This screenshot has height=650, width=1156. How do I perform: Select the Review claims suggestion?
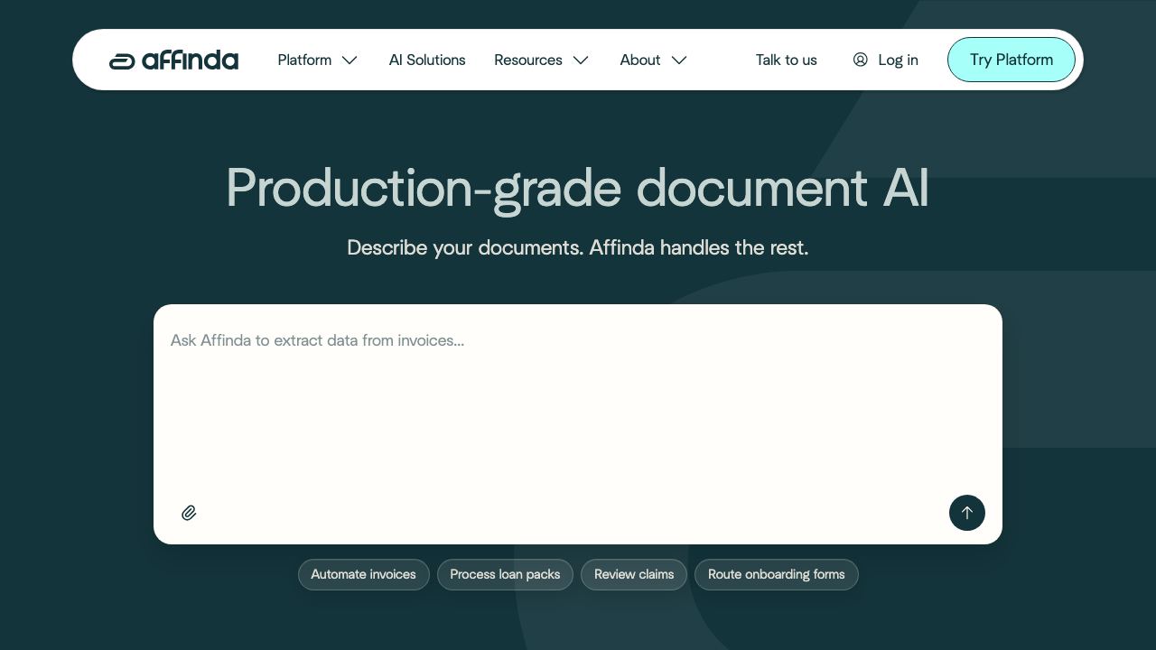pos(634,574)
